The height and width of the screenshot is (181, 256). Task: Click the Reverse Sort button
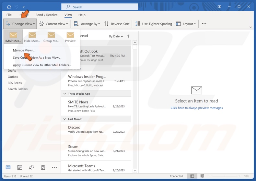[x=117, y=24]
